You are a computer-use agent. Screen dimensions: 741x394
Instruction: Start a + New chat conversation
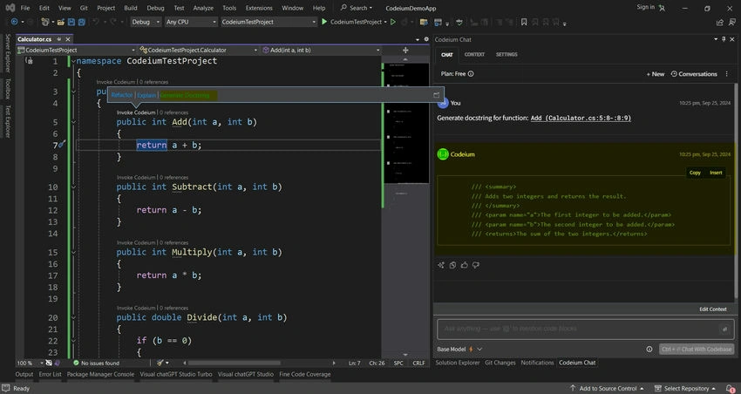(x=656, y=74)
